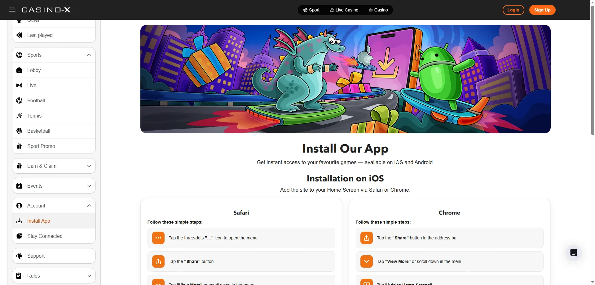Click the Chrome Share step icon
Screen dimensions: 595x285
coord(367,238)
